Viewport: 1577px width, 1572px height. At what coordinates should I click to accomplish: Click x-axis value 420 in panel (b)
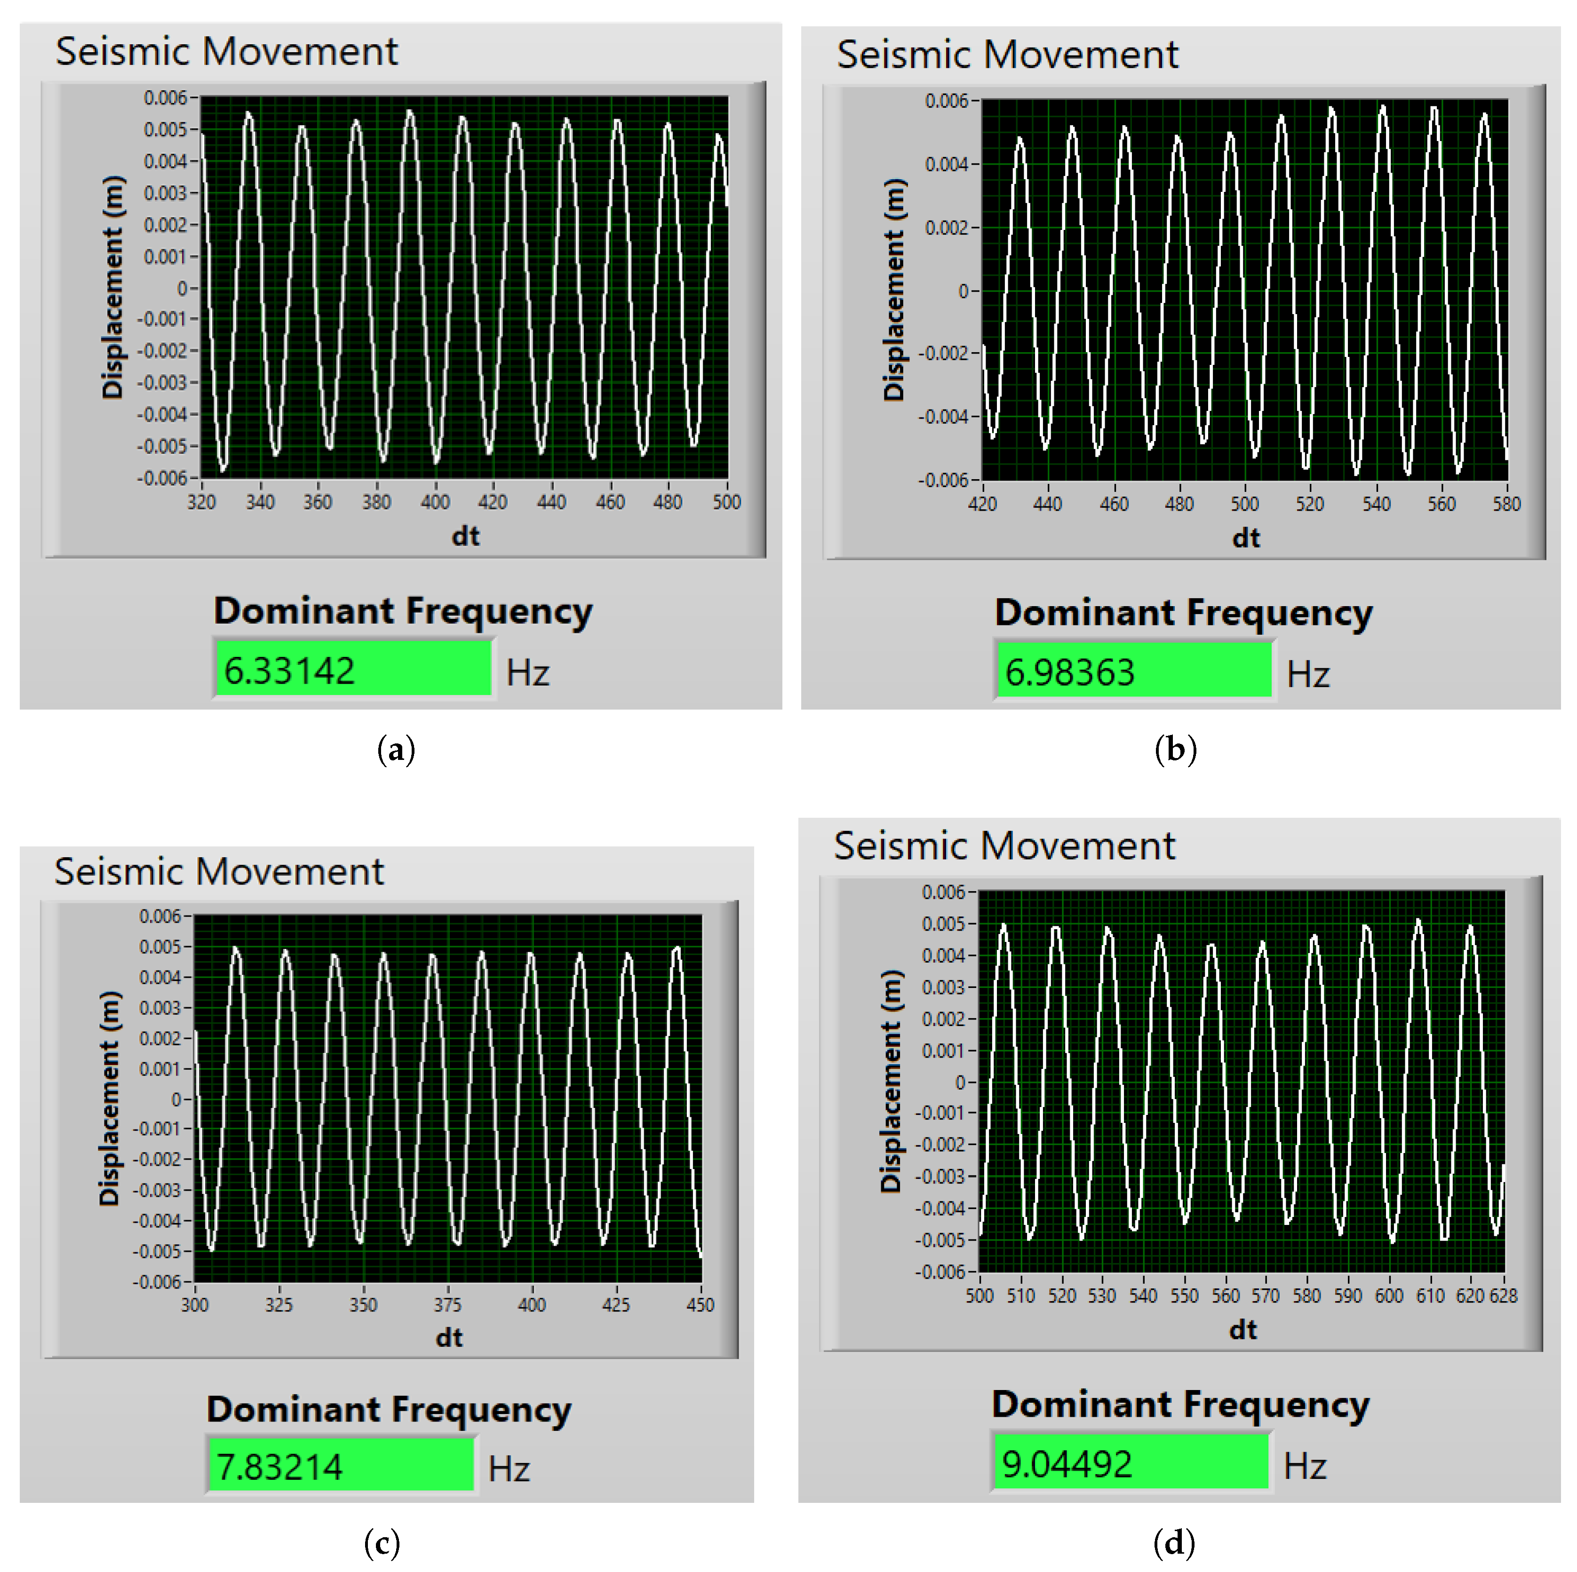(982, 504)
